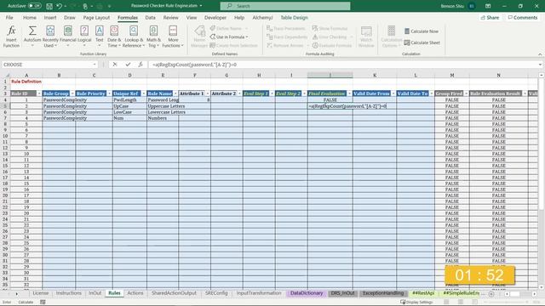Open the DataDictionary sheet tab
This screenshot has height=306, width=545.
[307, 293]
